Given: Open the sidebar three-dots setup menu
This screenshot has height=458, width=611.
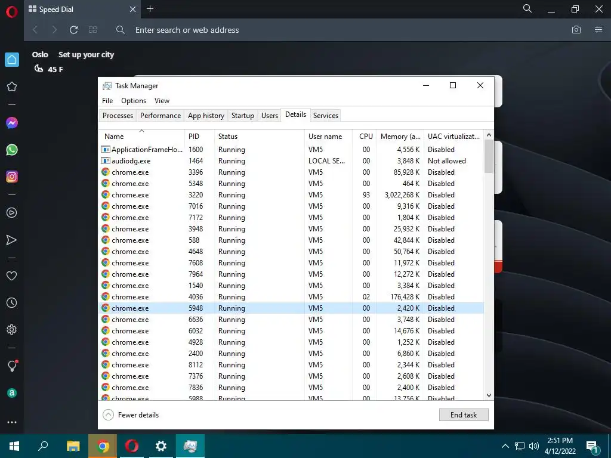Looking at the screenshot, I should pyautogui.click(x=12, y=422).
